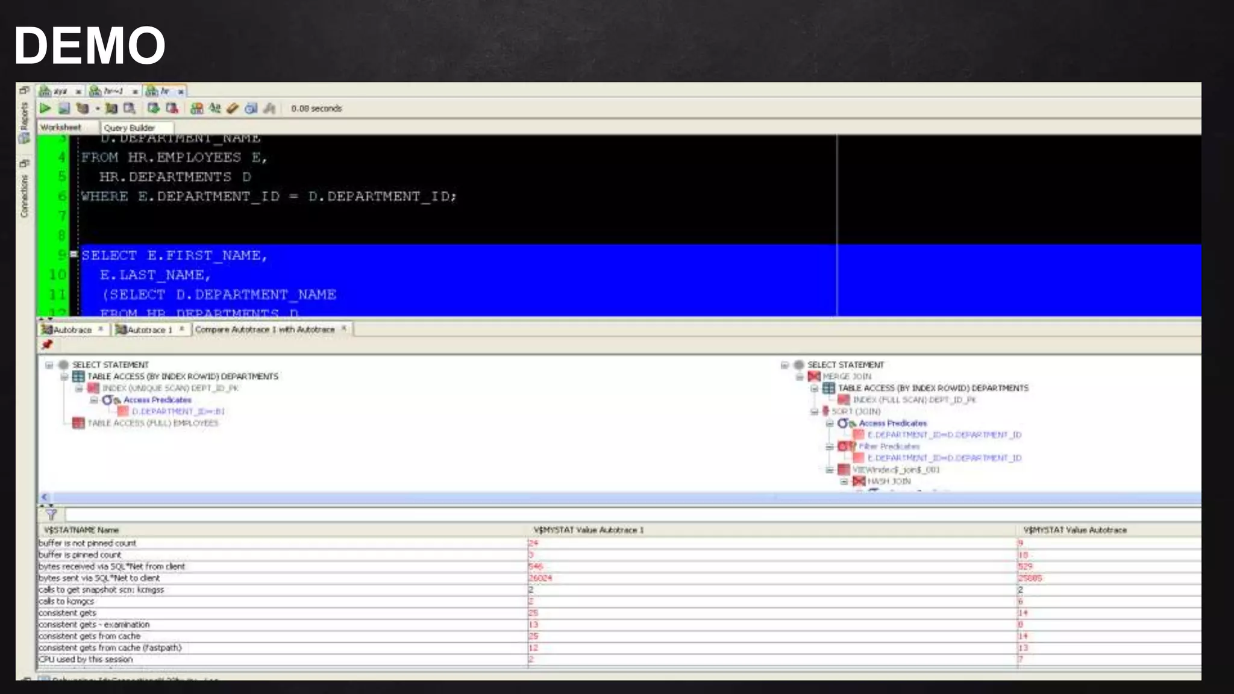Click the Commit icon in worksheet toolbar

[x=154, y=108]
